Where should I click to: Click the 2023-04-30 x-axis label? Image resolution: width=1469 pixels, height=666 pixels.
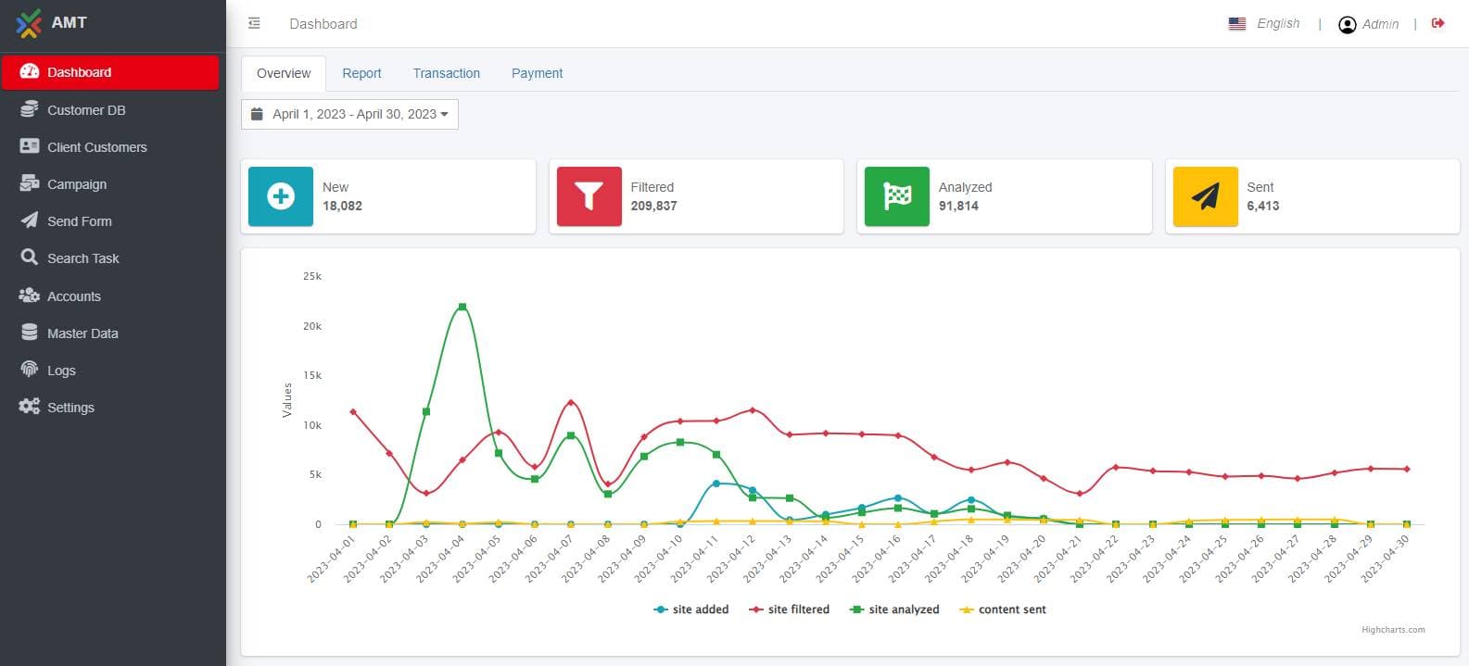pos(1385,559)
